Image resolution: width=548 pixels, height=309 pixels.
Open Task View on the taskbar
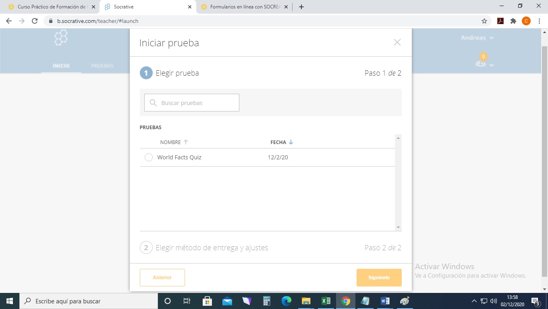pos(187,301)
